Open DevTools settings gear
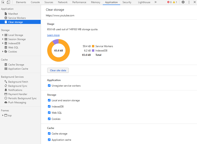The height and width of the screenshot is (144, 197). point(183,2)
